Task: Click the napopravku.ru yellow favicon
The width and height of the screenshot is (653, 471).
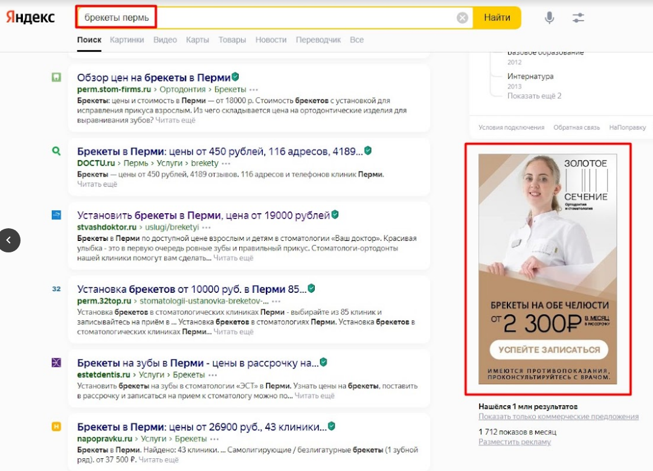Action: coord(56,426)
